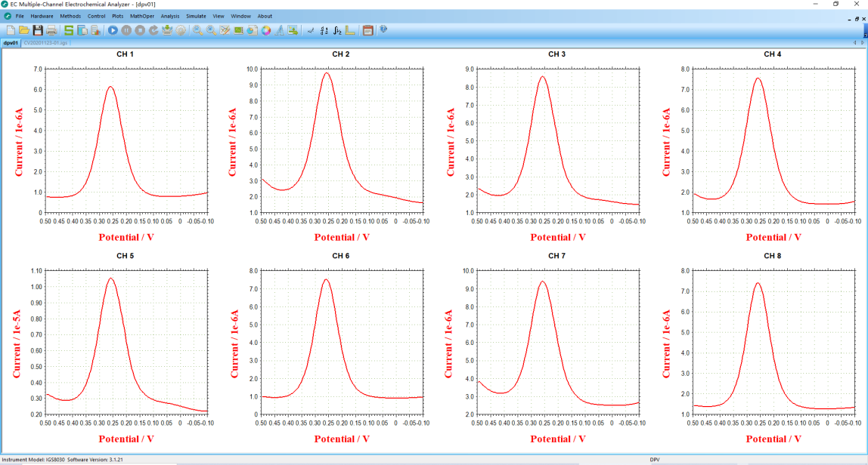This screenshot has height=465, width=868.
Task: Open the Methods menu
Action: point(70,17)
